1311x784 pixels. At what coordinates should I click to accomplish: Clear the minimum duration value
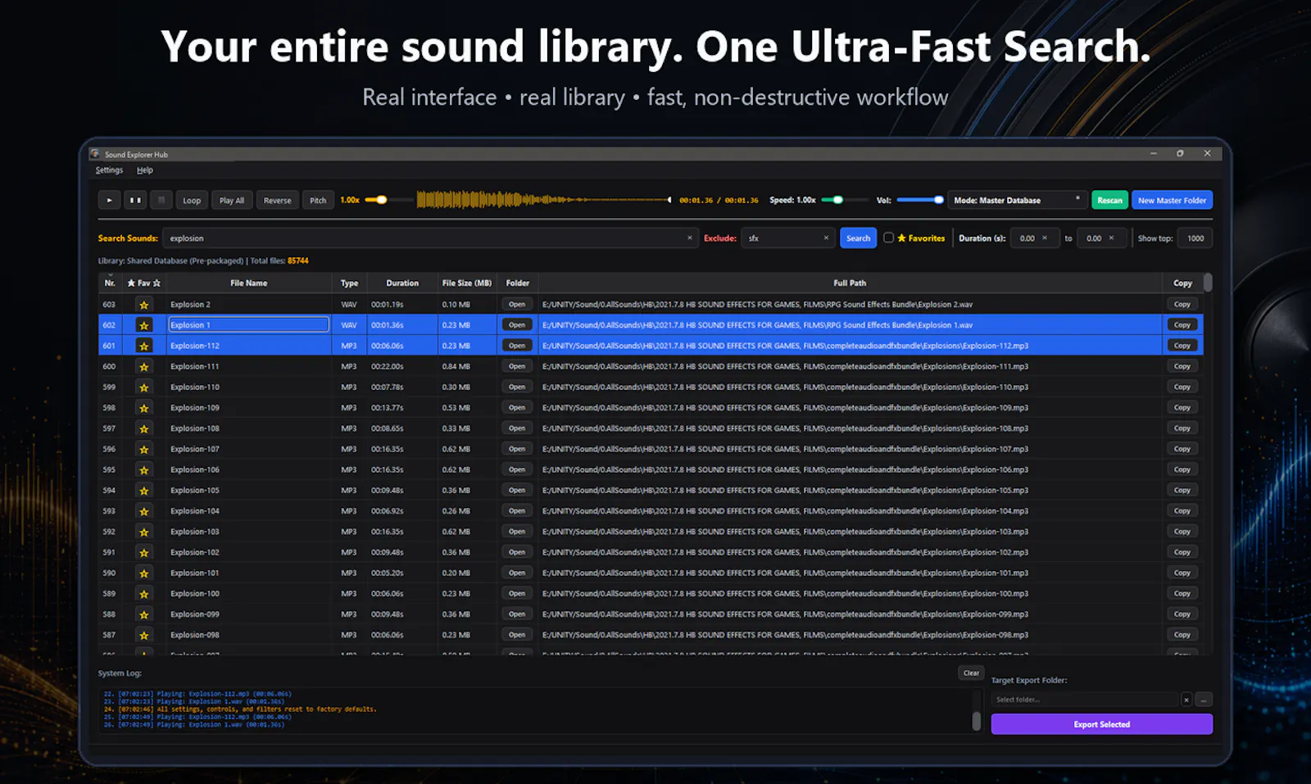coord(1045,238)
